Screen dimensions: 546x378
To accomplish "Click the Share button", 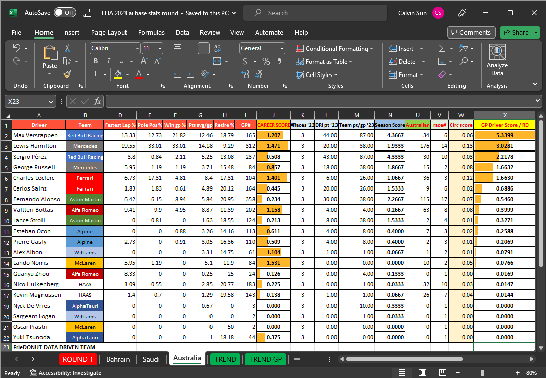I will click(x=516, y=33).
